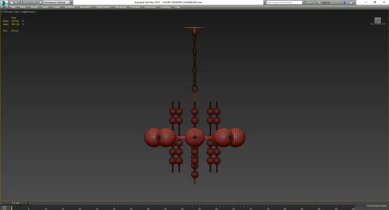Click the Verts count 185 136 statistic
Image resolution: width=389 pixels, height=210 pixels.
tap(15, 24)
